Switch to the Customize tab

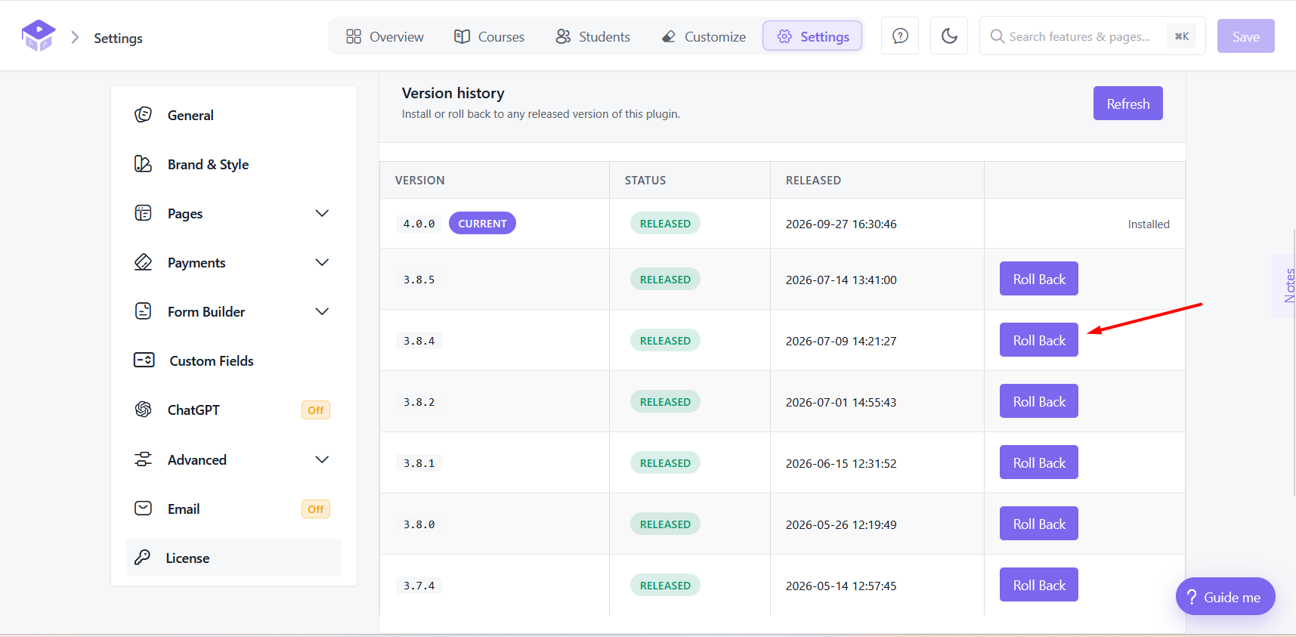tap(704, 36)
